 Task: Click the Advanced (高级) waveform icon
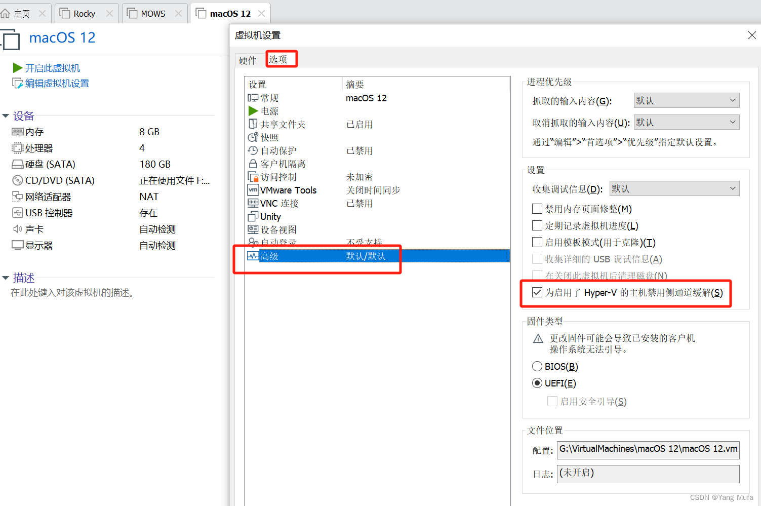pos(253,256)
